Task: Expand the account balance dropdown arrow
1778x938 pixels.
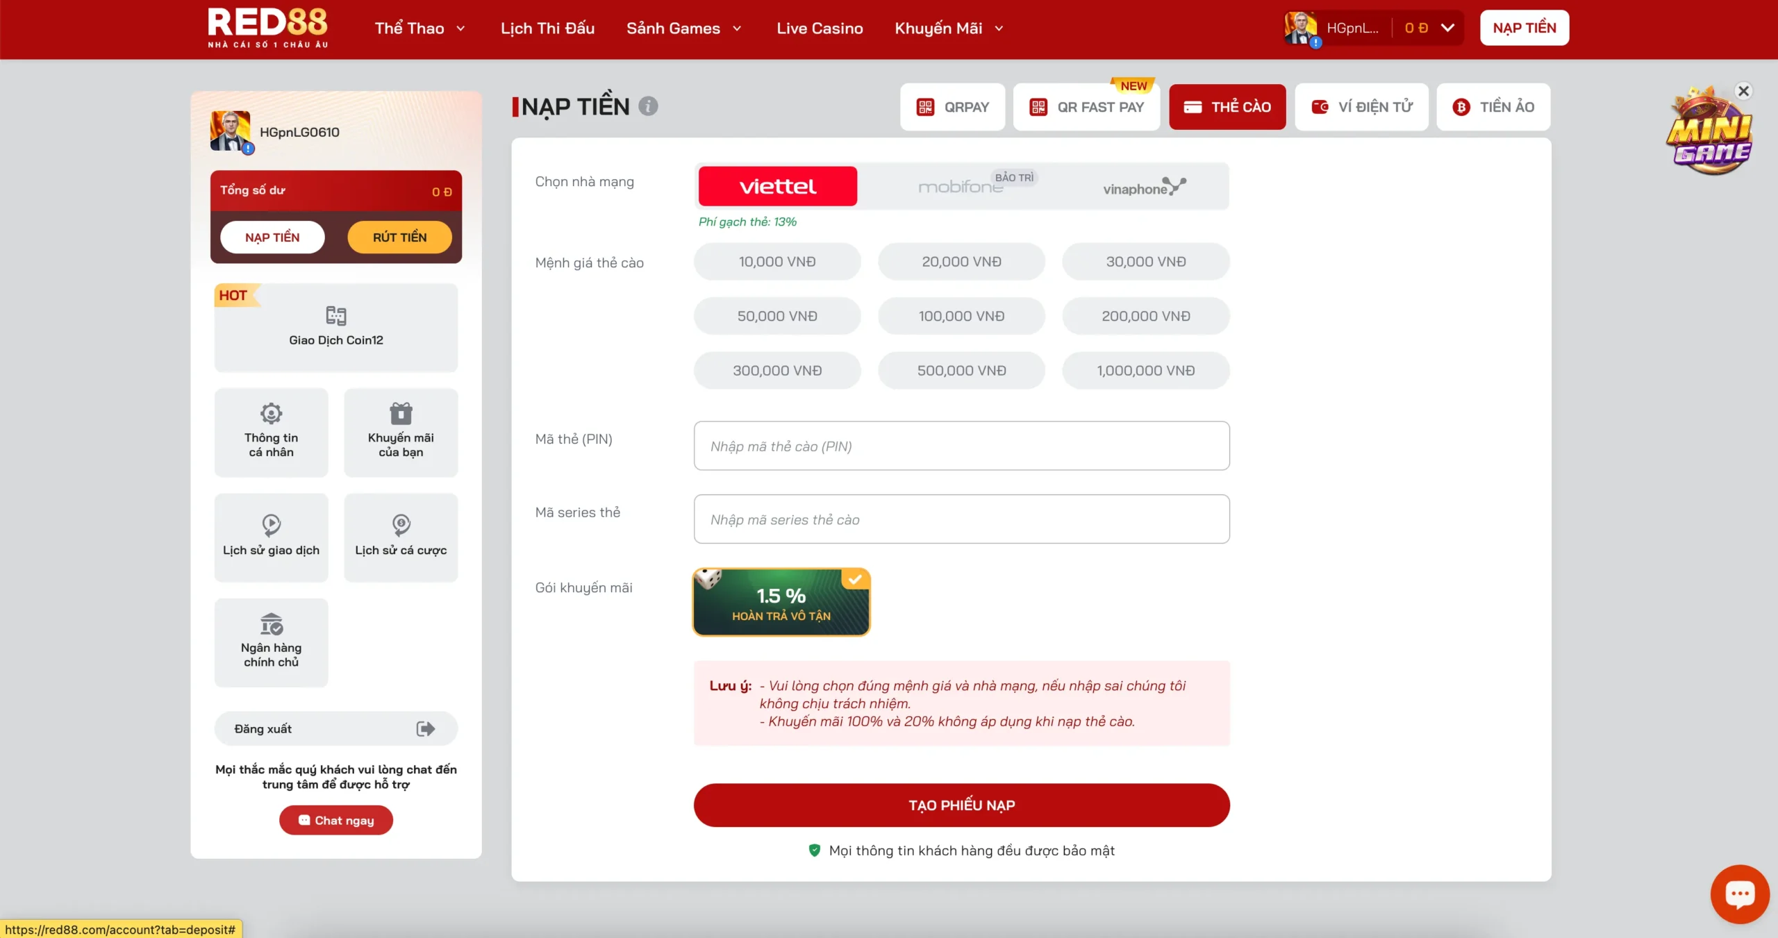Action: click(x=1447, y=28)
